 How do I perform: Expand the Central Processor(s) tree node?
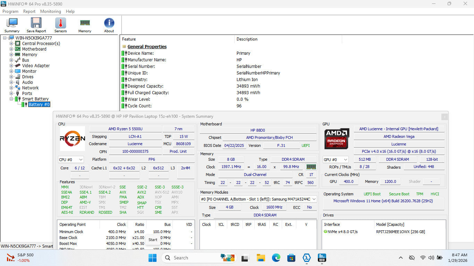coord(11,44)
